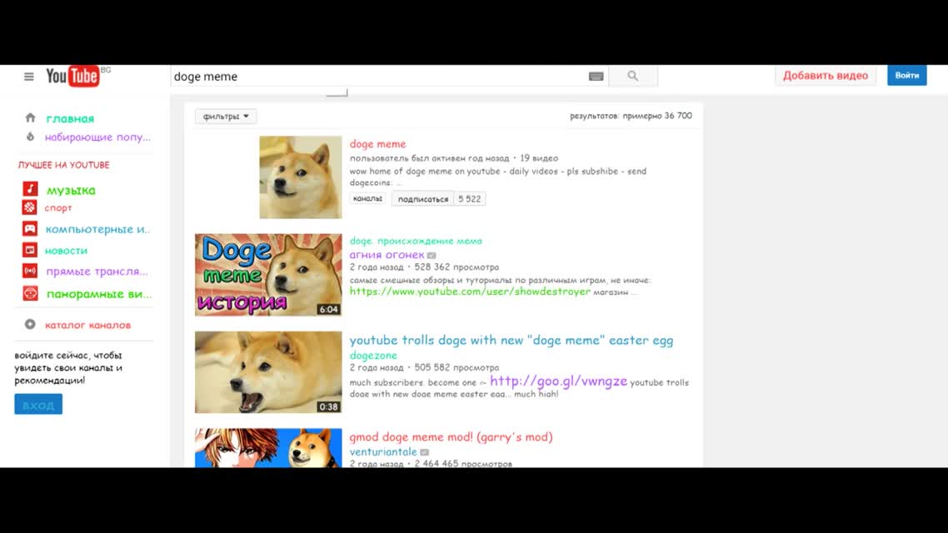Click the 360 panorama icon beside панорамные ви...
The height and width of the screenshot is (533, 948).
30,293
